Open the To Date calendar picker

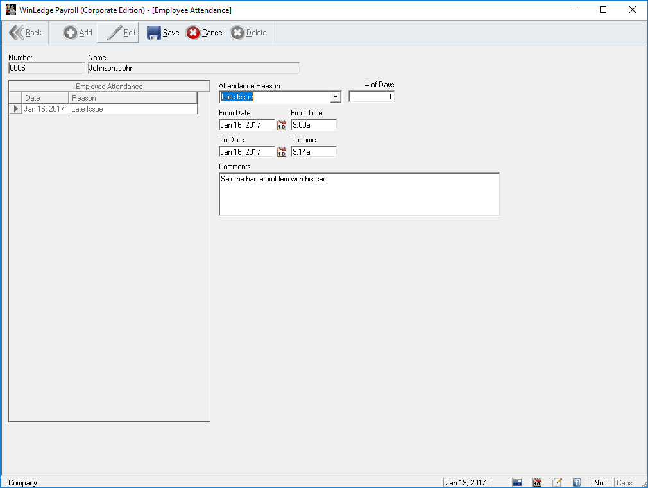click(282, 152)
